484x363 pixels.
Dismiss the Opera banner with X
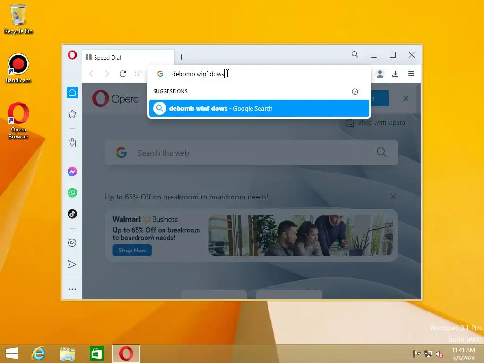click(x=406, y=98)
